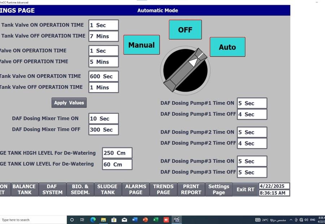The image size is (325, 224).
Task: Edit Tank Valve OFF time 7 Mins field
Action: [104, 36]
